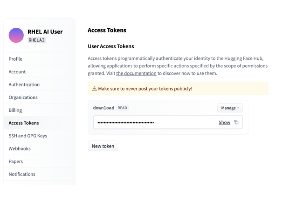Screen dimensions: 303x201
Task: Open Organizations settings
Action: coord(23,97)
